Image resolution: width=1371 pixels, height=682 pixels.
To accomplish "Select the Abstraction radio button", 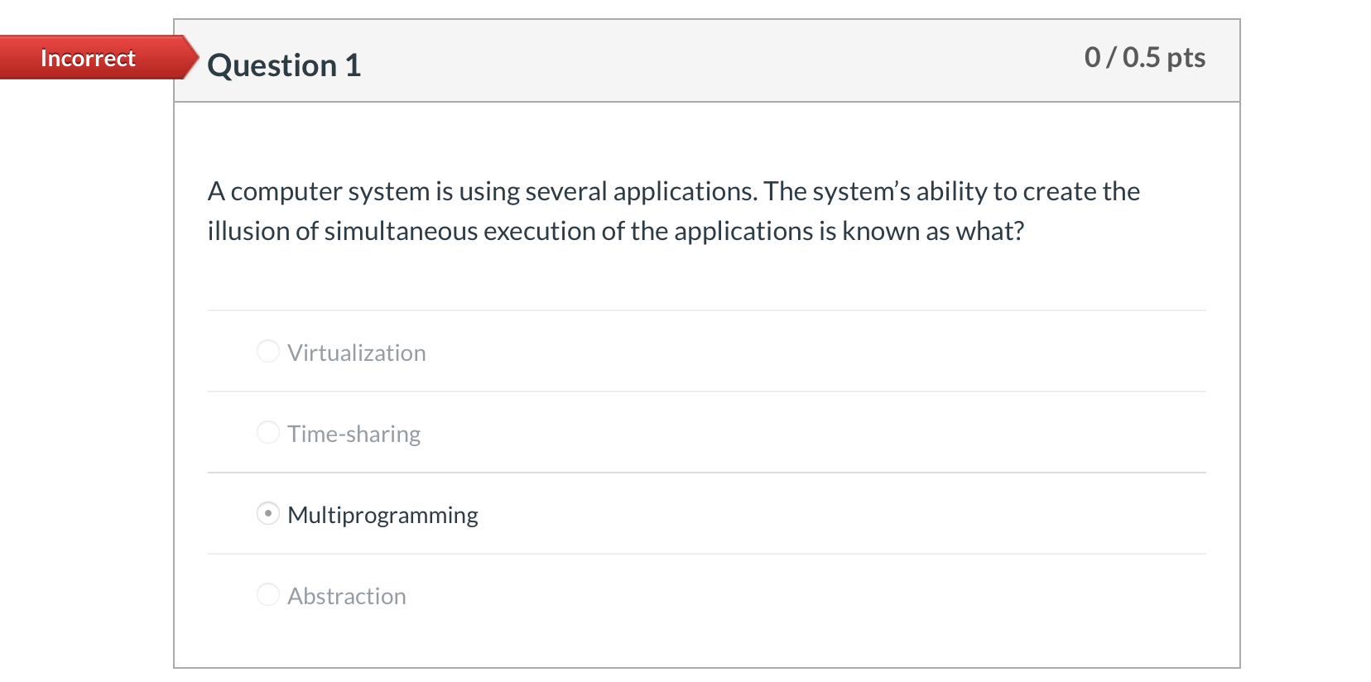I will point(268,594).
